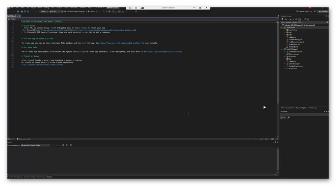Viewport: 336px width, 186px height.
Task: Close the README.md editor tab
Action: (x=20, y=16)
